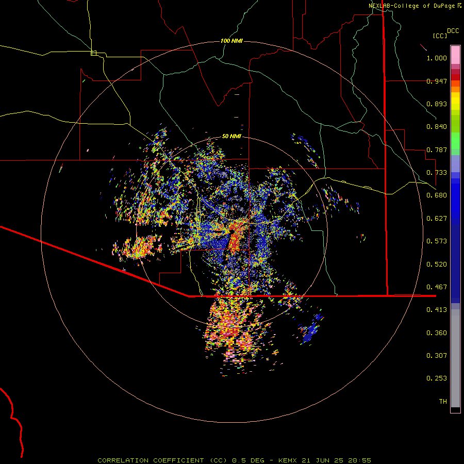Click the 1.000 color scale value
464x464 pixels.
pos(437,58)
